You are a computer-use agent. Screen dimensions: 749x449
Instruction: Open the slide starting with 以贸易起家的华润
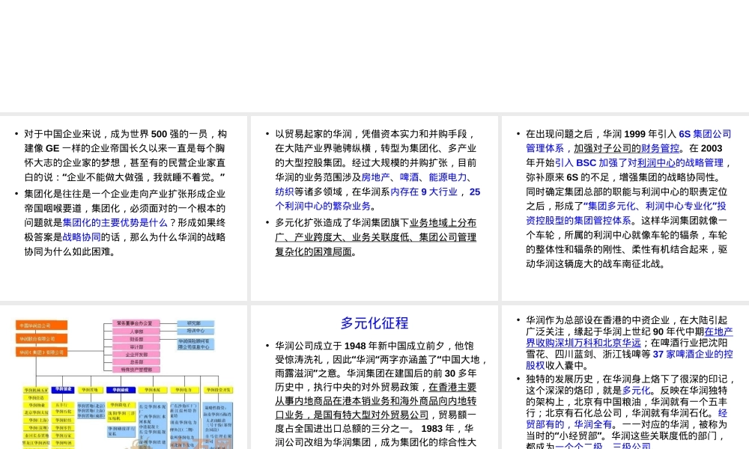coord(374,208)
